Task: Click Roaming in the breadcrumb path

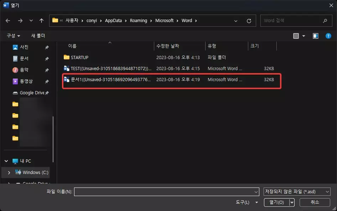Action: click(139, 20)
